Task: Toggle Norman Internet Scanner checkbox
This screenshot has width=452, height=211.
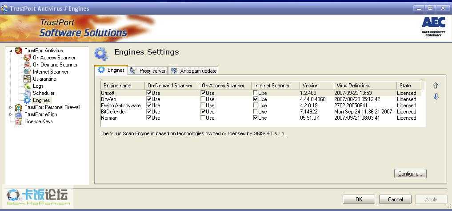Action: [x=255, y=118]
